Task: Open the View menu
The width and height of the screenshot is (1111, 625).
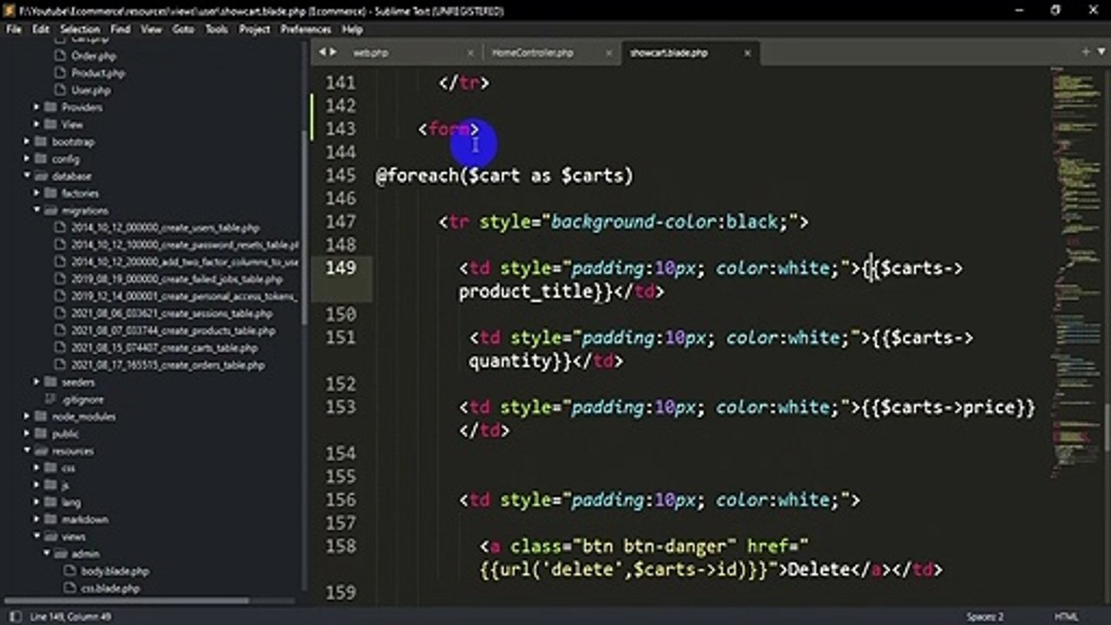Action: tap(151, 30)
